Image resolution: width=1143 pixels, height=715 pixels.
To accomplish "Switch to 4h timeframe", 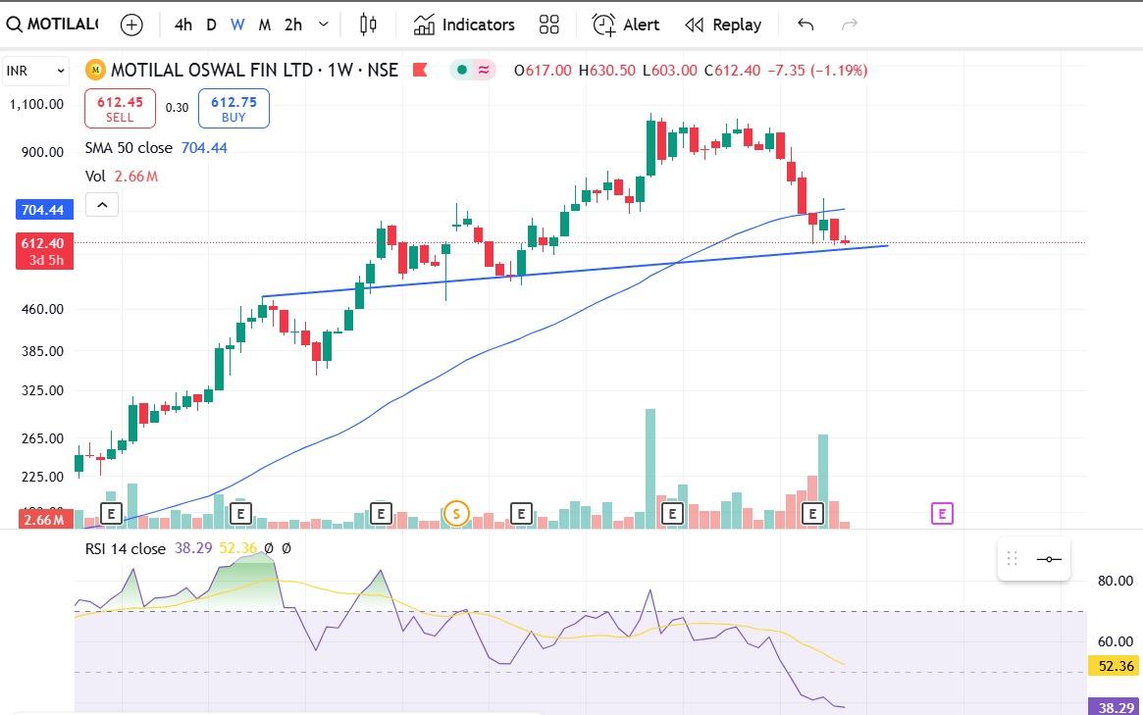I will [182, 25].
